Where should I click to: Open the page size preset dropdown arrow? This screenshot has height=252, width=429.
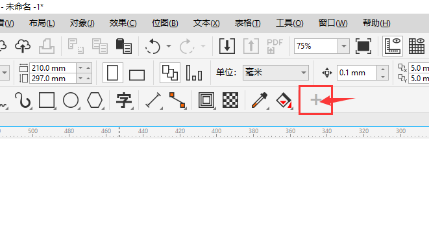5,73
